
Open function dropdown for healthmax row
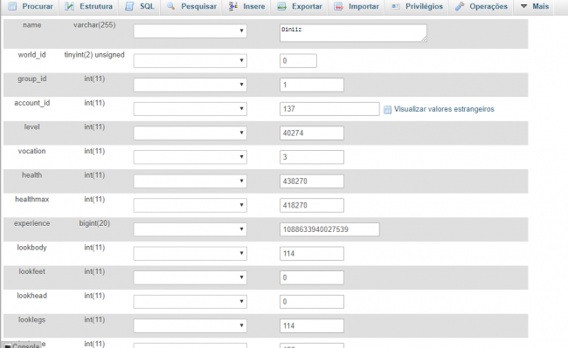click(x=190, y=205)
